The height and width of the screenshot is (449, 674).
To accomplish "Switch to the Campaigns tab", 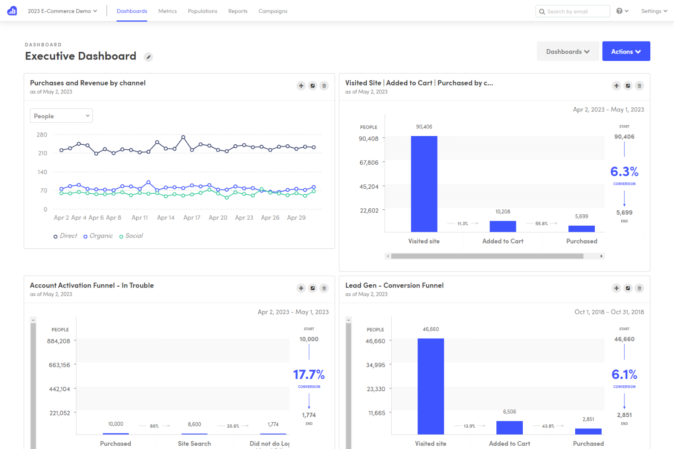I will [x=273, y=11].
